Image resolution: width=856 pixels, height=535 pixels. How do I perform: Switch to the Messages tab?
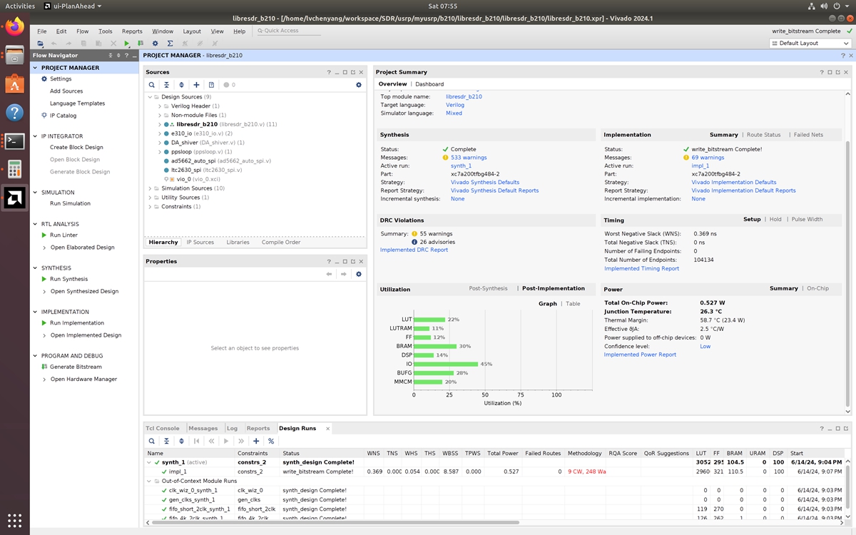203,428
